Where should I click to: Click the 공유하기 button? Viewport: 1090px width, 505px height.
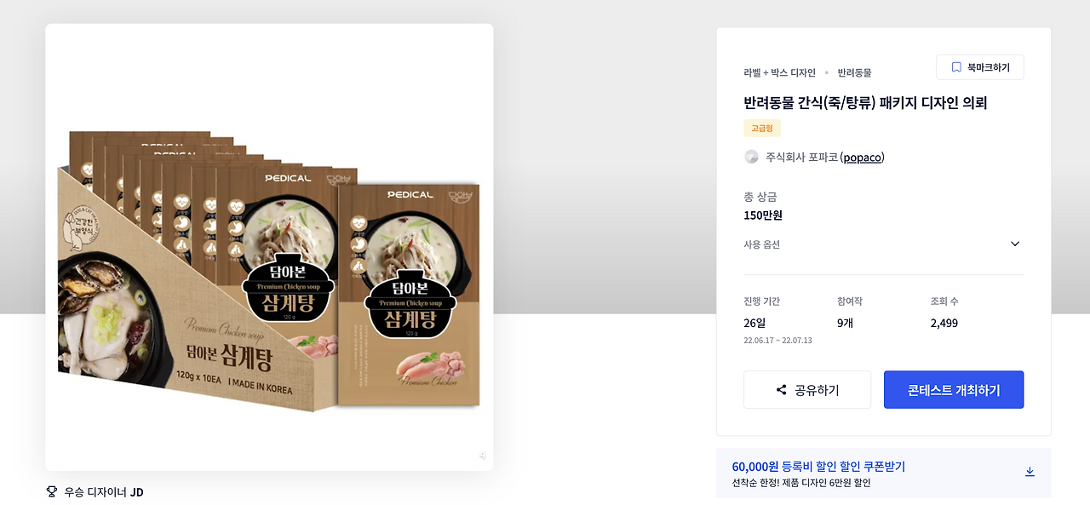[x=807, y=390]
